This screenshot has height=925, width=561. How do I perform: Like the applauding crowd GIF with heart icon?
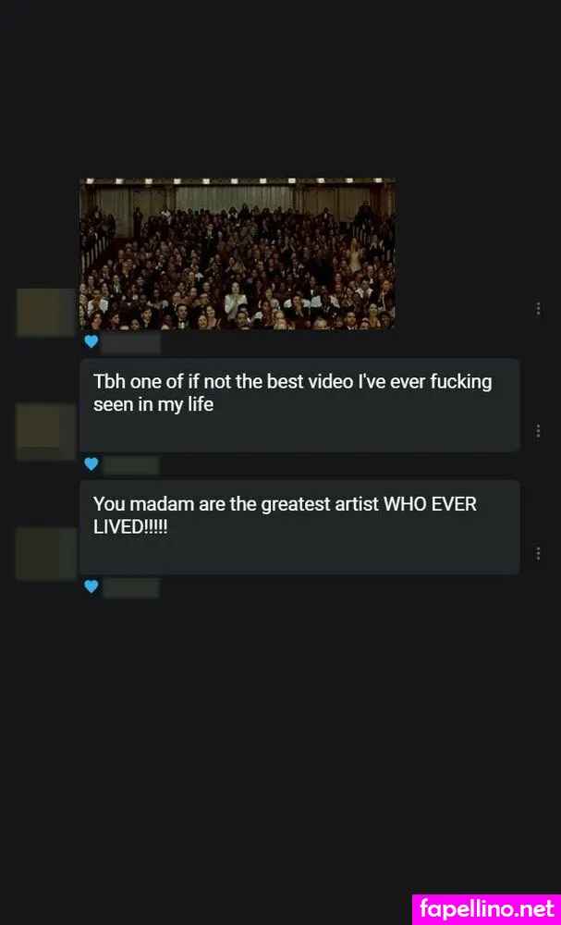tap(91, 341)
